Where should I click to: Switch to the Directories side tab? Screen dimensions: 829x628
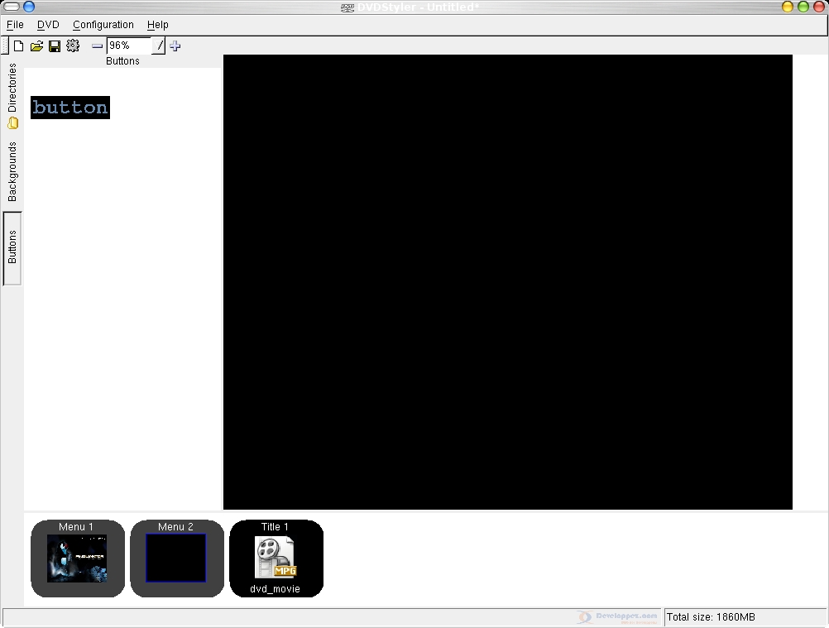12,95
